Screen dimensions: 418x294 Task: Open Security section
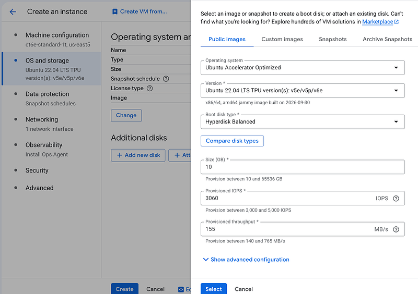click(52, 170)
